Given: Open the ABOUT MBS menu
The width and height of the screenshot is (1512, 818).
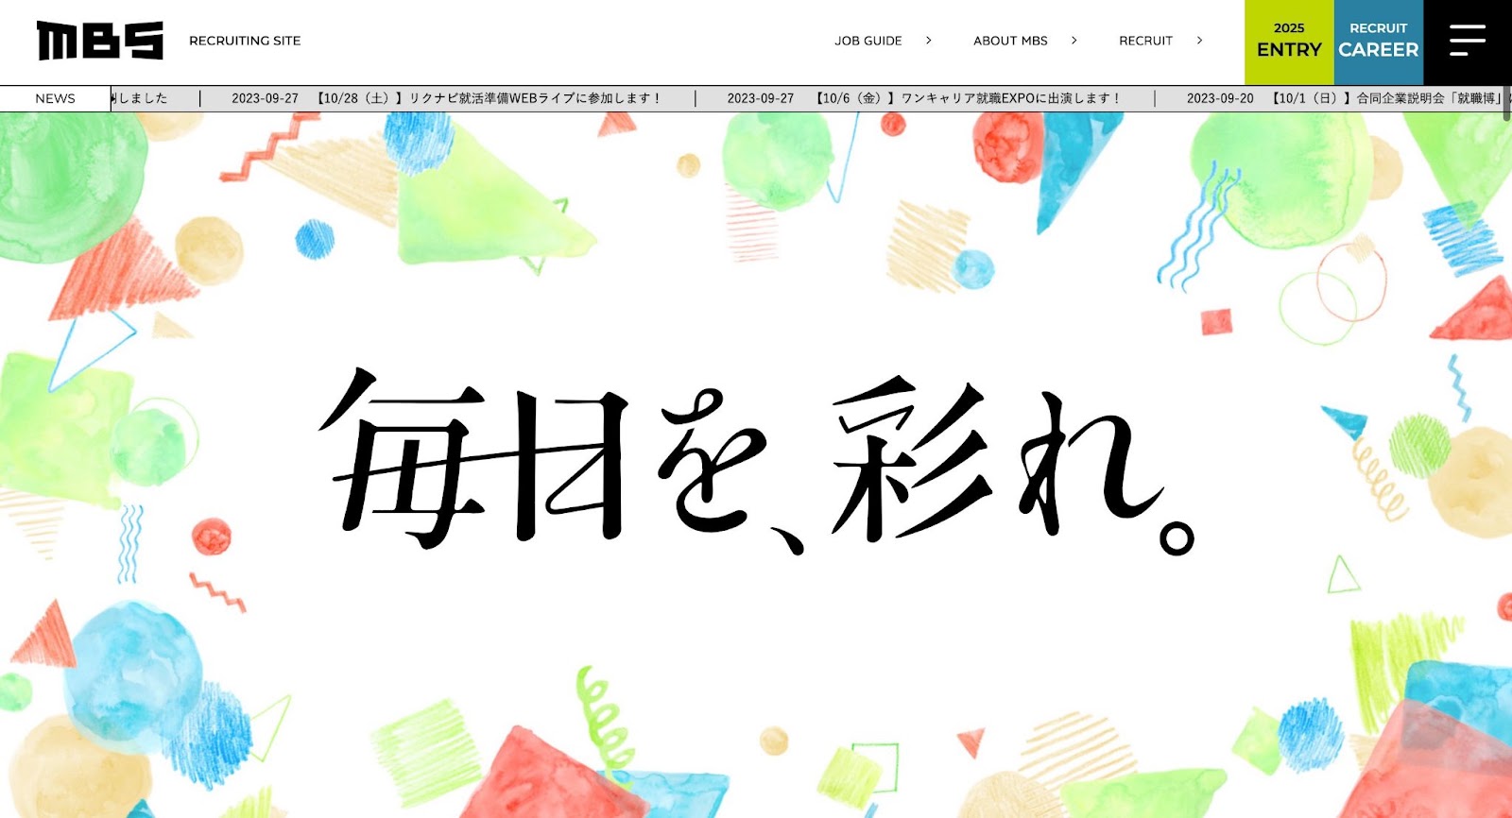Looking at the screenshot, I should pos(1010,41).
